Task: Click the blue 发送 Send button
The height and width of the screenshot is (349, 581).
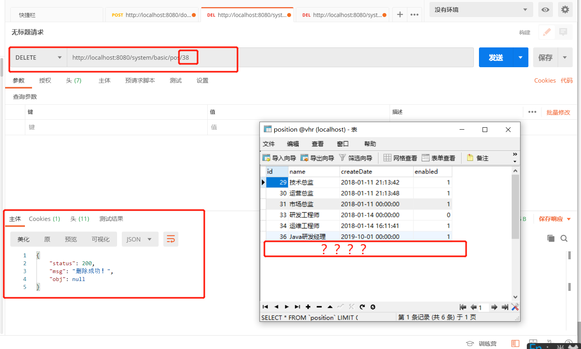Action: tap(496, 57)
